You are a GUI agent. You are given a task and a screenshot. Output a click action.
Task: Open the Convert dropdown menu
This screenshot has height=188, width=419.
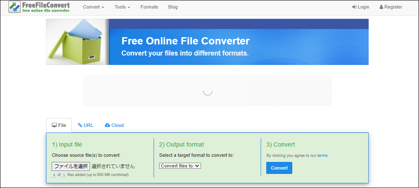coord(93,7)
